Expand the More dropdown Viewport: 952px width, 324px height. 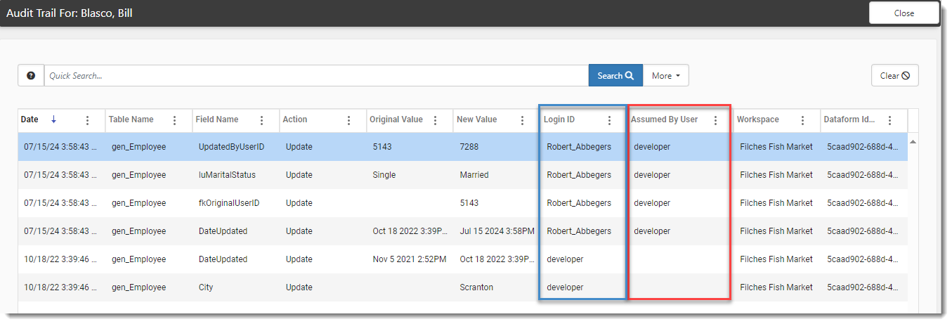665,76
